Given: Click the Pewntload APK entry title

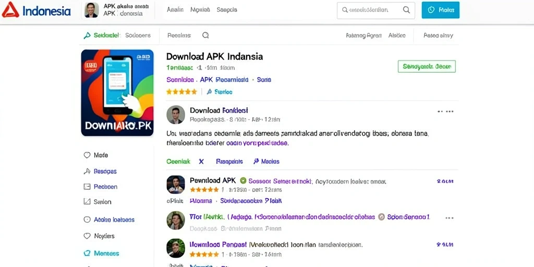Looking at the screenshot, I should click(x=213, y=180).
